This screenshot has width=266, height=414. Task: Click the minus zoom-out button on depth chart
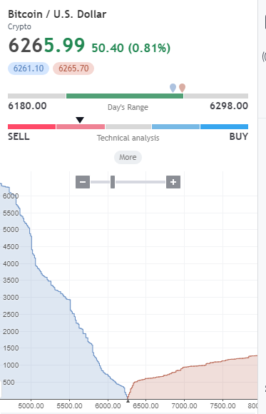83,182
